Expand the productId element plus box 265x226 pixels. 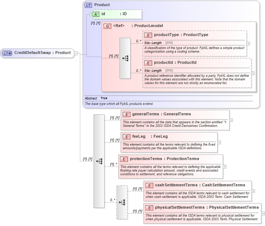click(253, 73)
